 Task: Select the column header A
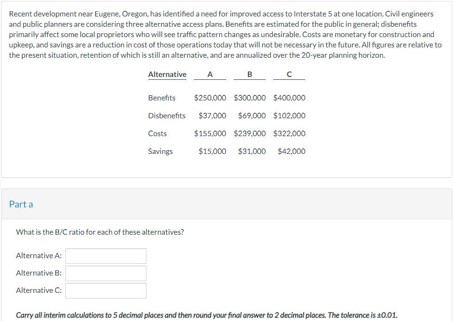tap(209, 74)
